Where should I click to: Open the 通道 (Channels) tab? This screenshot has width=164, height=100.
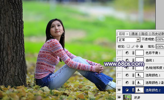[134, 34]
